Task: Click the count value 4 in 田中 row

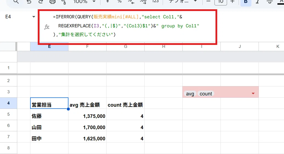Action: (x=125, y=137)
